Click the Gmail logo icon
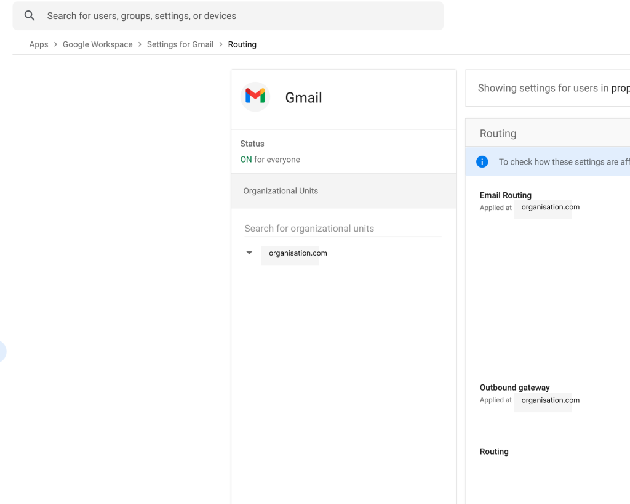Viewport: 630px width, 504px height. click(255, 97)
